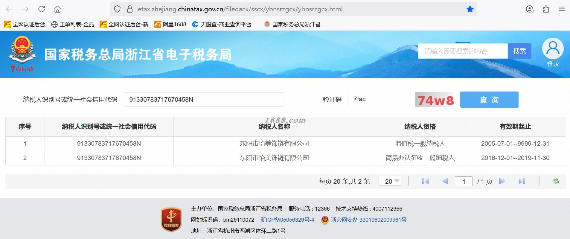Click the tax bureau emblem logo

[22, 54]
